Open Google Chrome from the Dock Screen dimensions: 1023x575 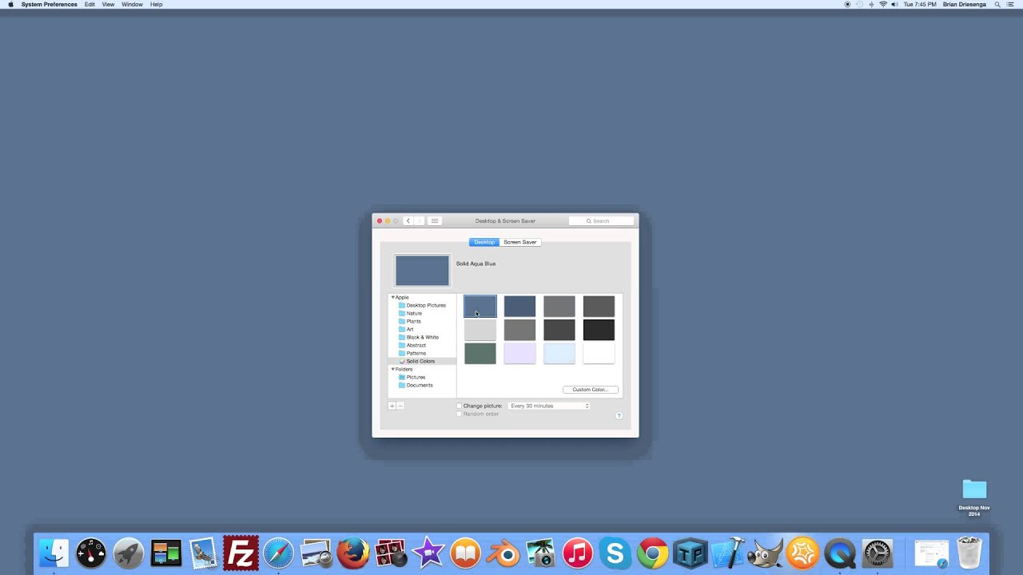click(x=652, y=552)
